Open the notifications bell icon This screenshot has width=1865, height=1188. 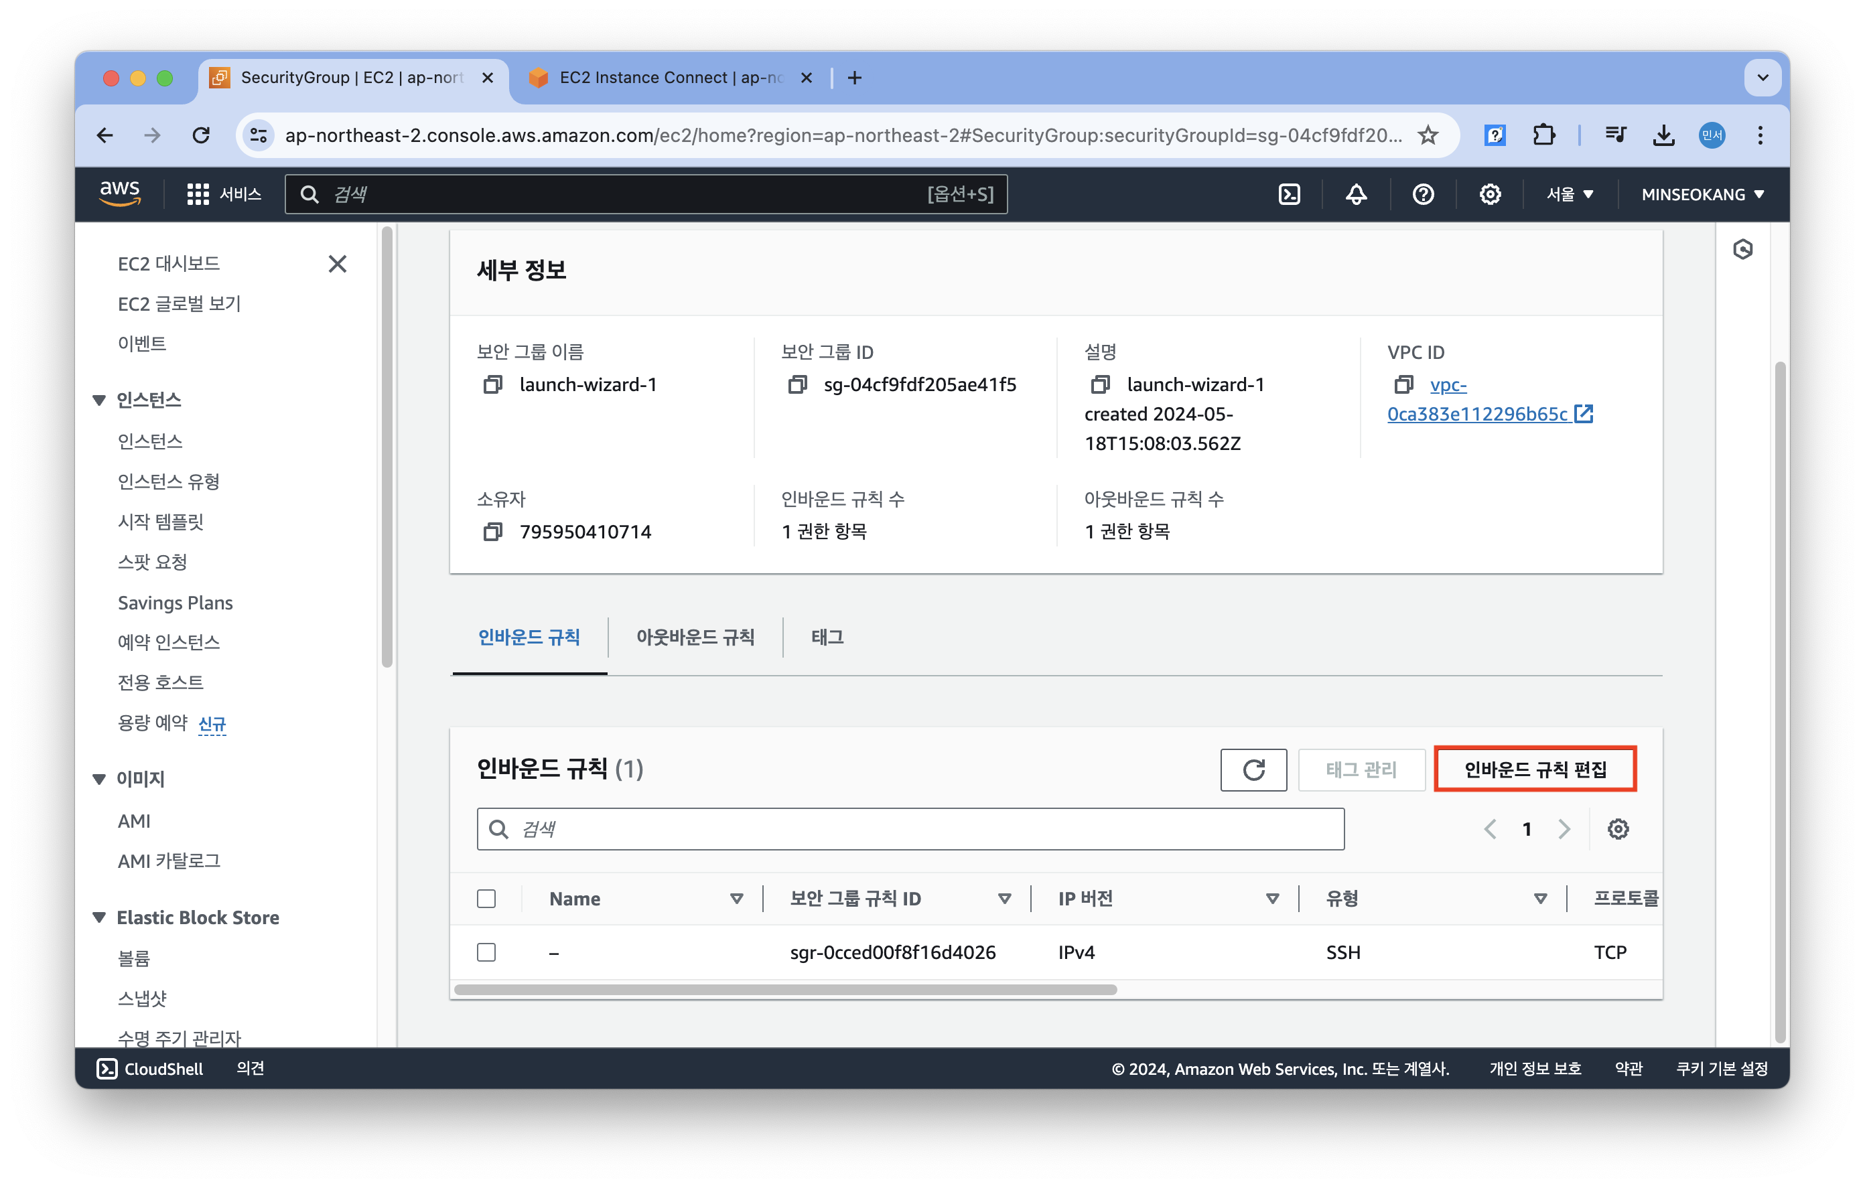(x=1355, y=194)
